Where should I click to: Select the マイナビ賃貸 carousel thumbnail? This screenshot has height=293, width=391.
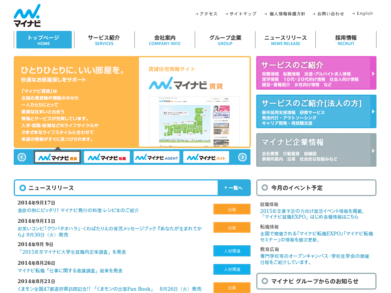tap(57, 157)
